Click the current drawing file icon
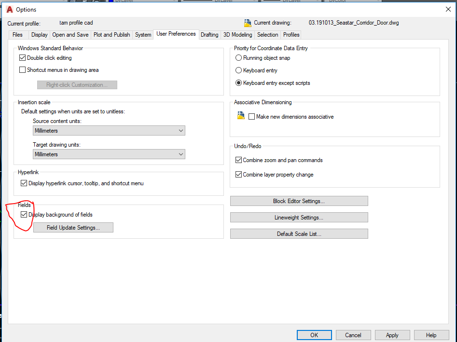The image size is (457, 342). [248, 23]
